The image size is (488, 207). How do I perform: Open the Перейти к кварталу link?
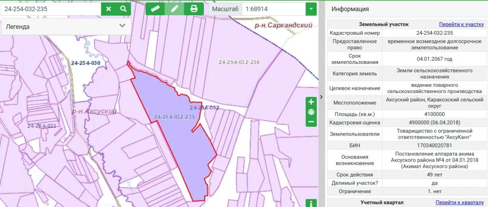point(461,202)
